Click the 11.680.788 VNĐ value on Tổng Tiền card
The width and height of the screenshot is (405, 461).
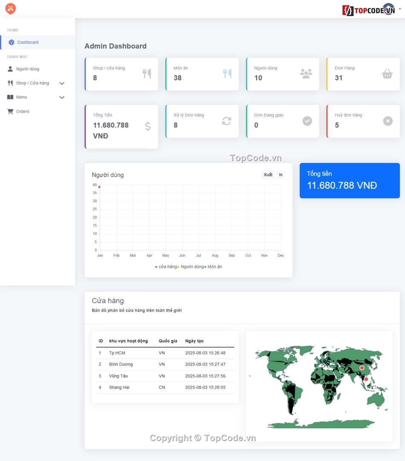pyautogui.click(x=111, y=131)
